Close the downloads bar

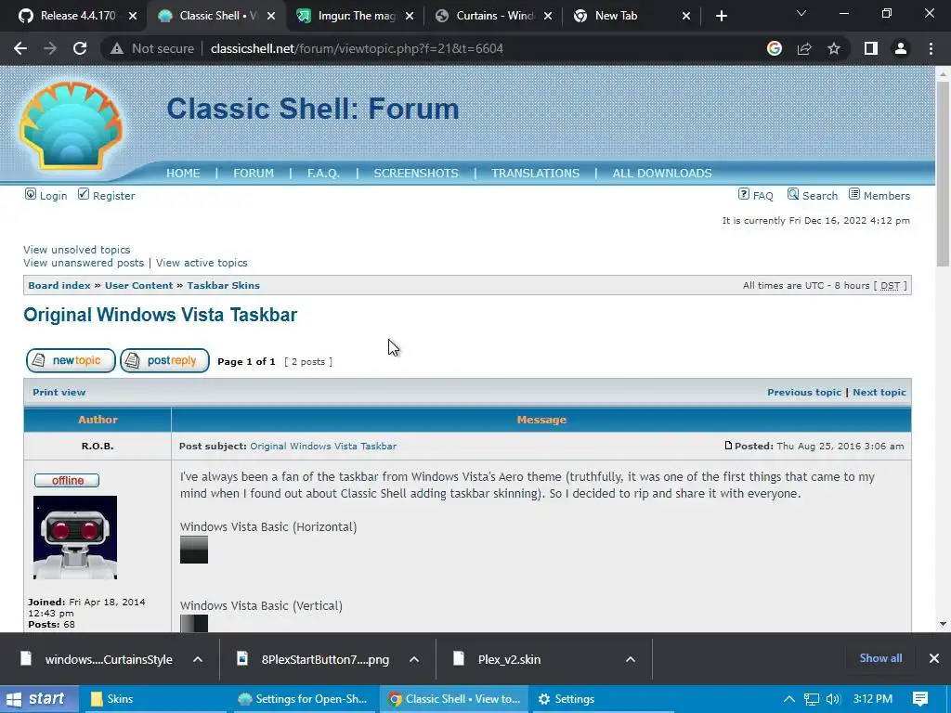[934, 658]
